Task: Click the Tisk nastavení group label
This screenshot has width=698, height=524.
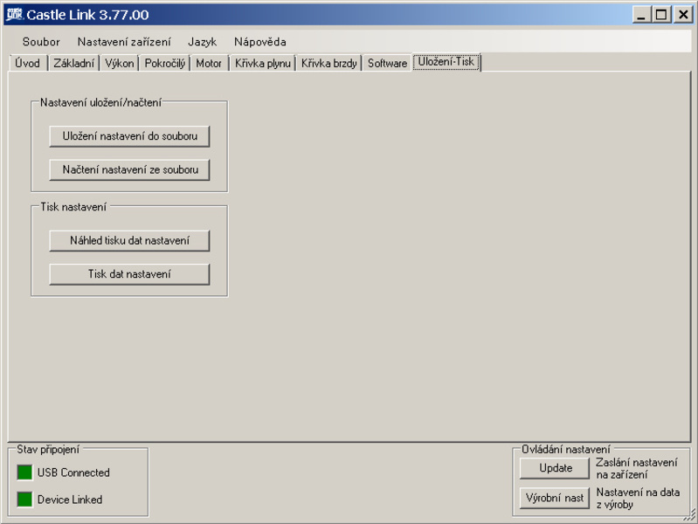Action: point(73,207)
